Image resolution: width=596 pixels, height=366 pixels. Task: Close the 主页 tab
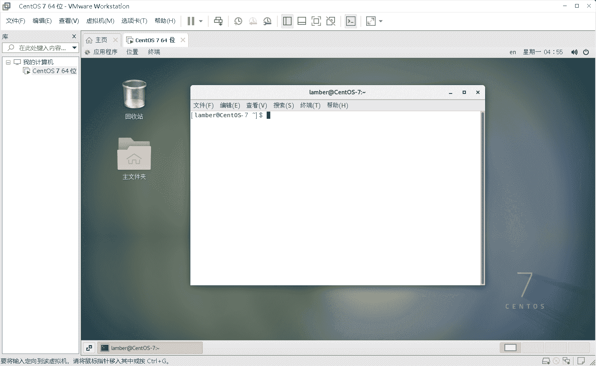[115, 40]
